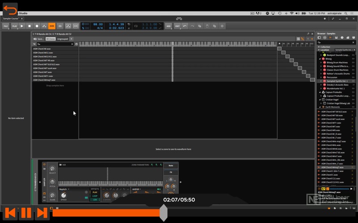Redo with the forward curved arrow

coord(192,26)
